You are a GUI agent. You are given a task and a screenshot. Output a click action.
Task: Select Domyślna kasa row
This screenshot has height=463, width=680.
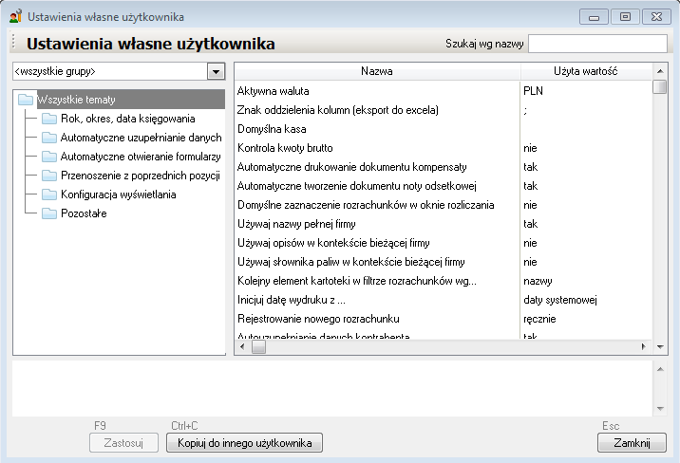(443, 129)
